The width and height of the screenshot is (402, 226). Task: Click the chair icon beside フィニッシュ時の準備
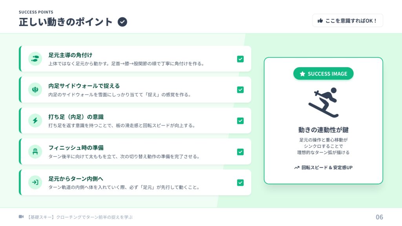point(35,151)
